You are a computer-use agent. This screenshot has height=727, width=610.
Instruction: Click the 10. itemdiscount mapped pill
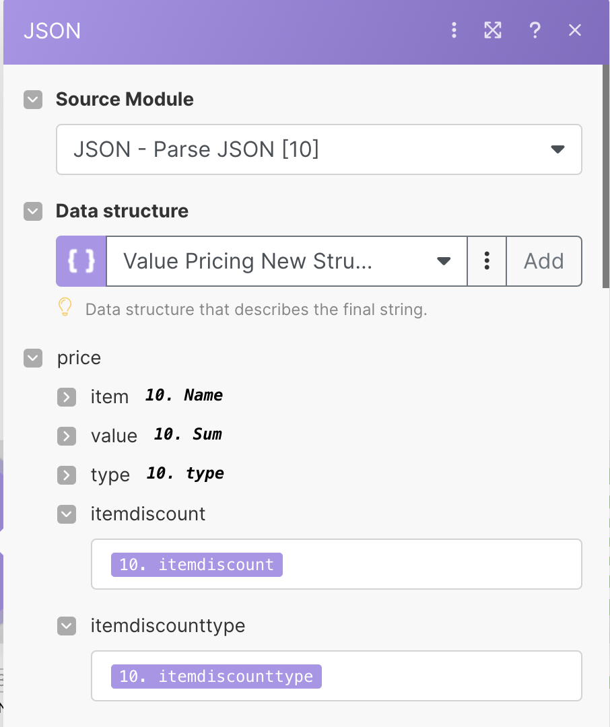tap(197, 565)
